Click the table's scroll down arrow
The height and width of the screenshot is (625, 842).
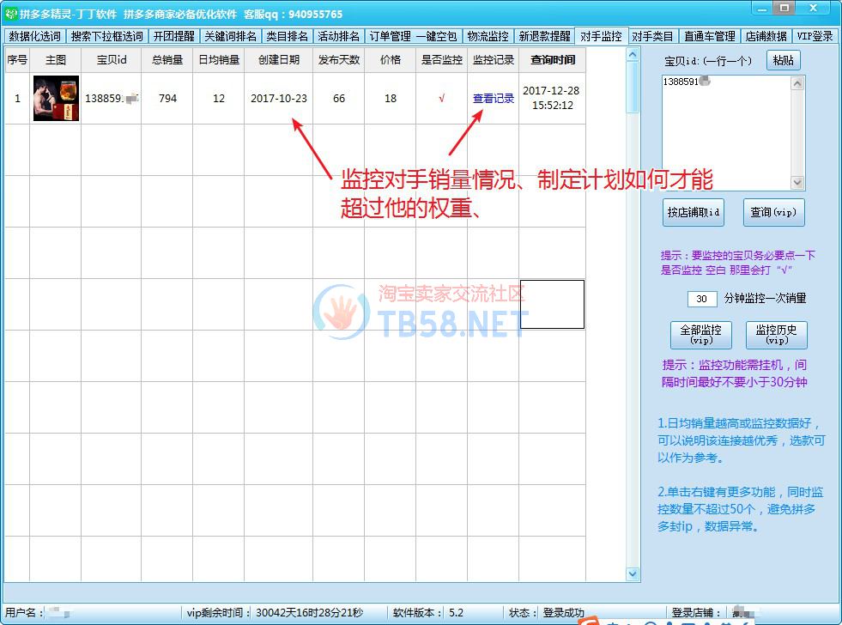point(633,573)
